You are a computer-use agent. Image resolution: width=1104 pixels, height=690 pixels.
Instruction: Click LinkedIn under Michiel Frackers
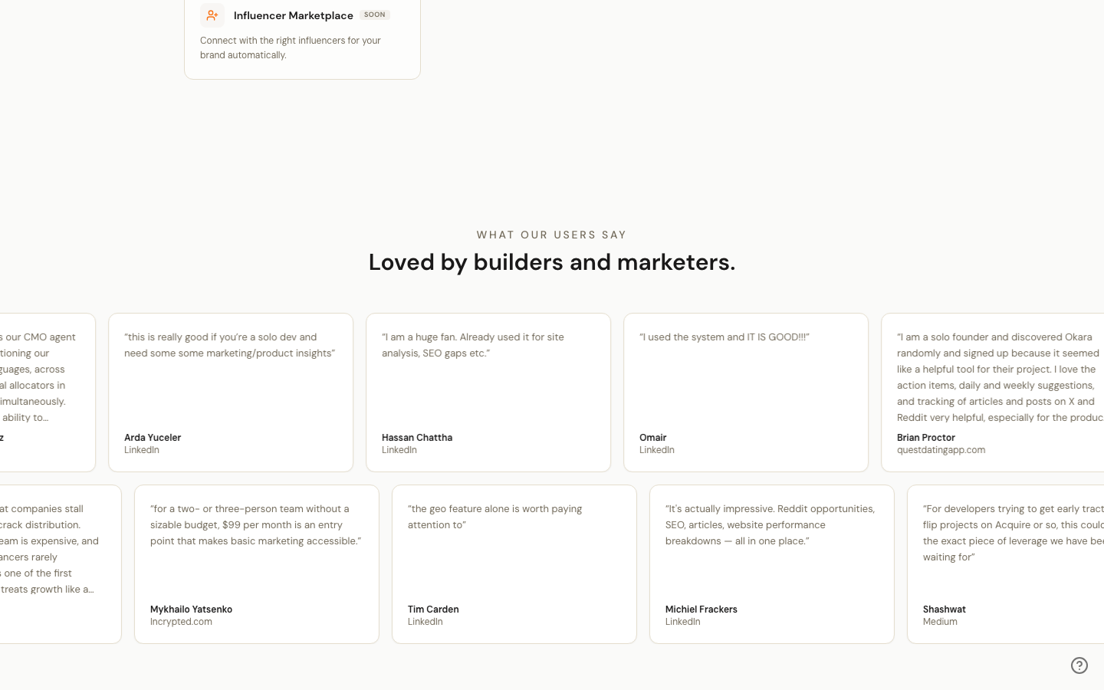click(x=683, y=622)
